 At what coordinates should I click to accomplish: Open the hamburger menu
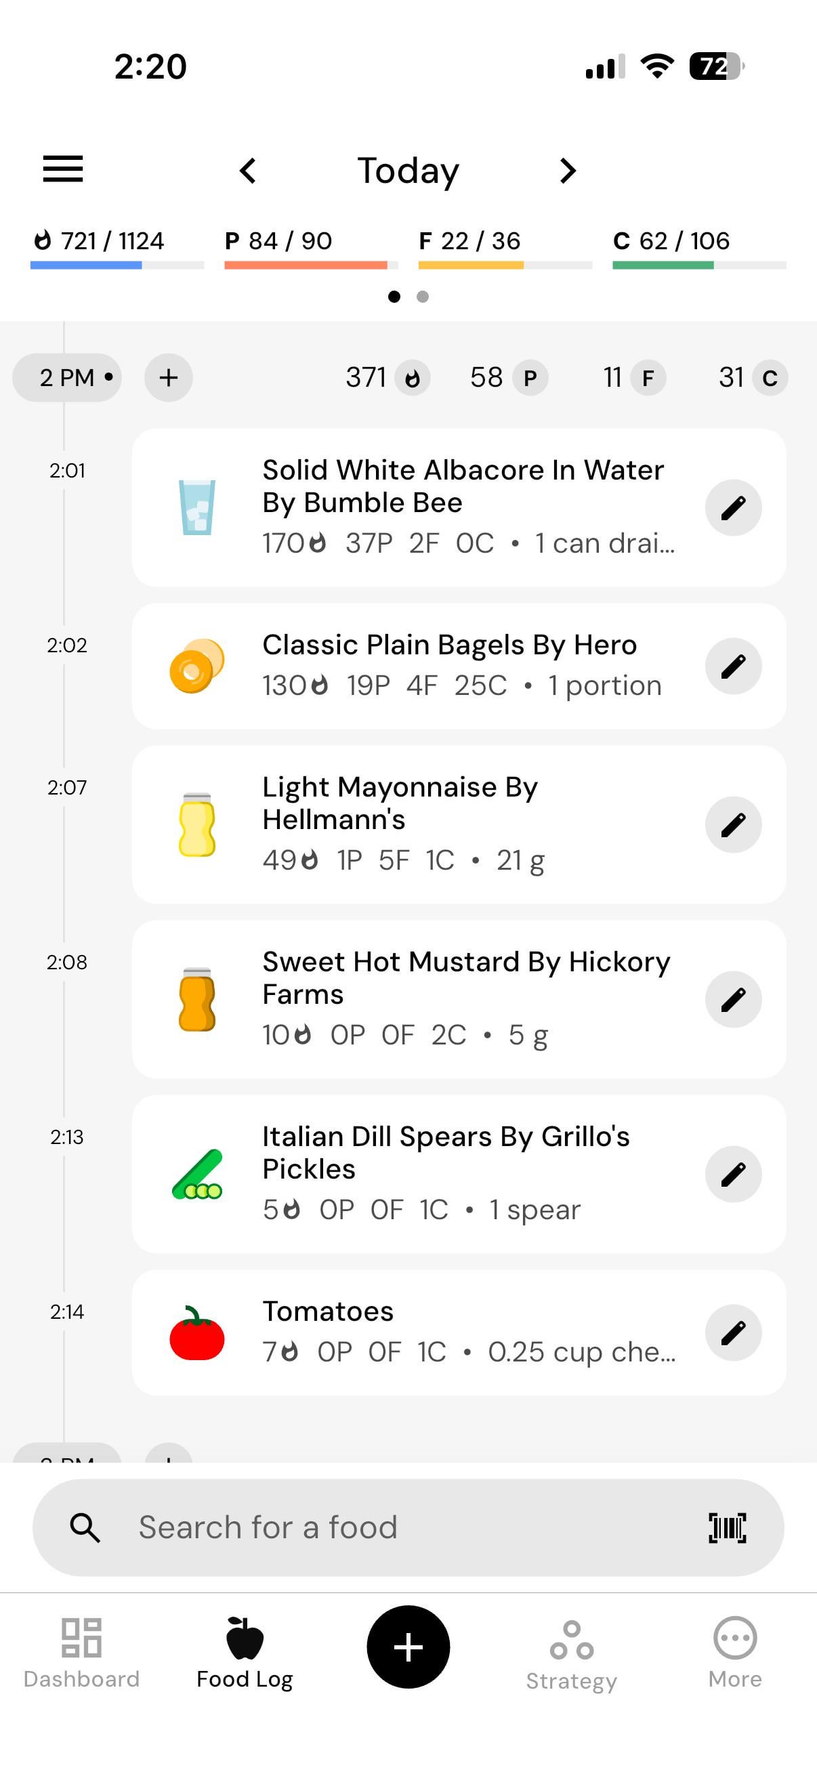tap(63, 169)
